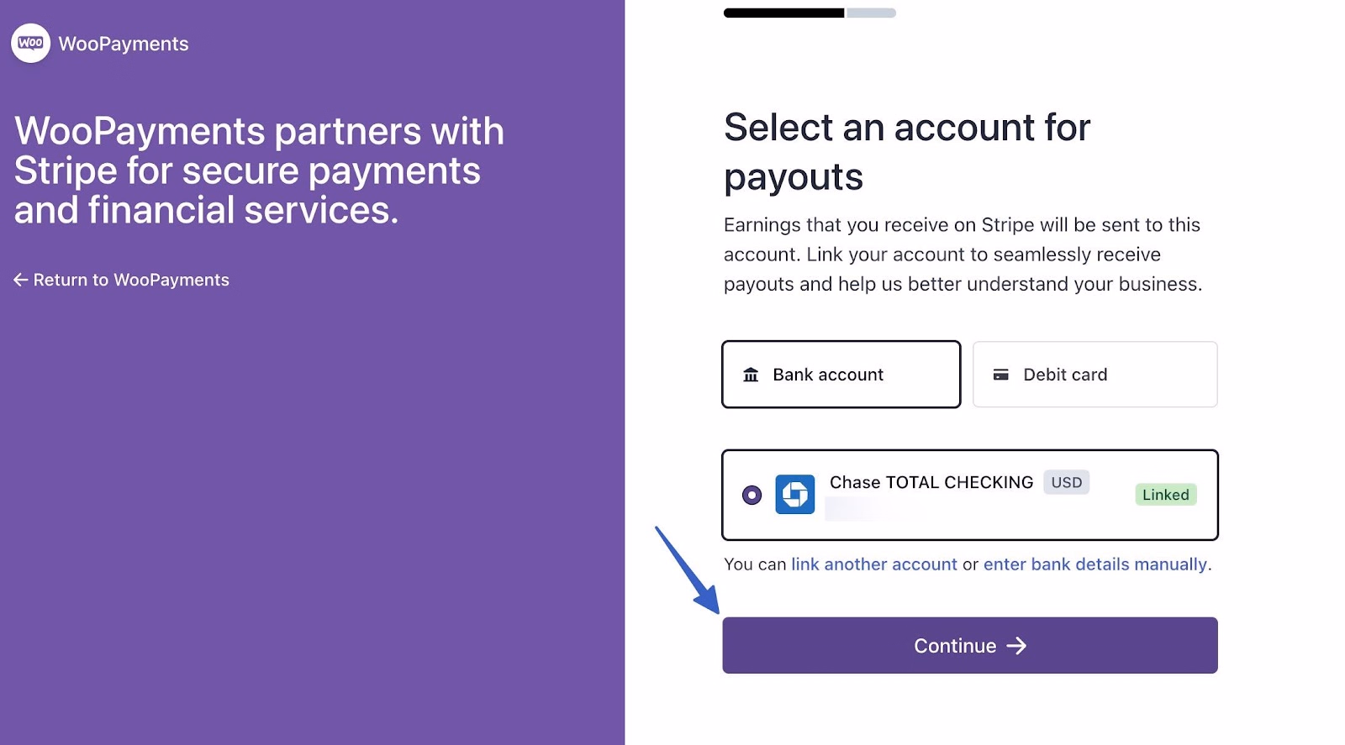Screen dimensions: 1345x745
Task: Click the debit card icon
Action: (x=1000, y=375)
